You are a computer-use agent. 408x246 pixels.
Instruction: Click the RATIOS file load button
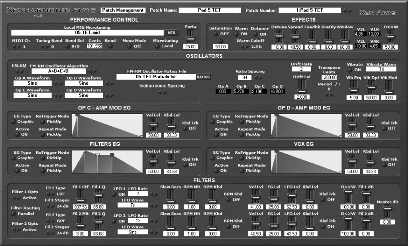203,77
